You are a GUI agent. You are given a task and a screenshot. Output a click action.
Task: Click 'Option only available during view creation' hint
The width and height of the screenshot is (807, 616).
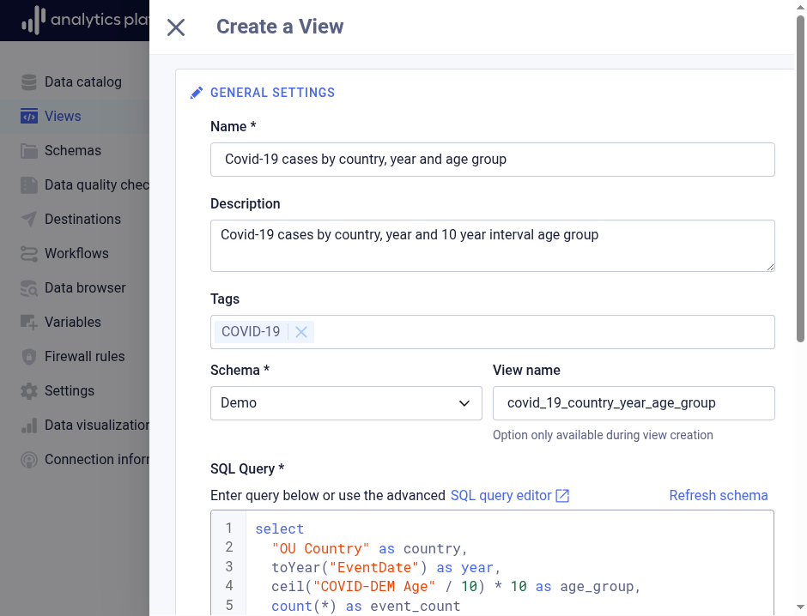[x=603, y=435]
